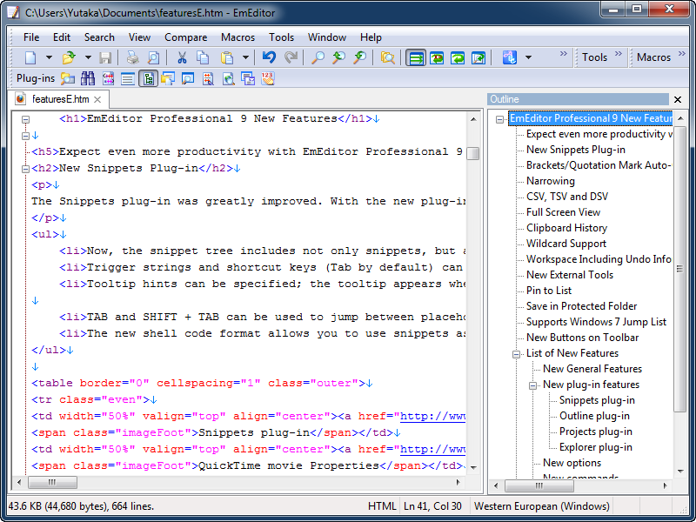
Task: Open the Paste dropdown arrow
Action: pyautogui.click(x=245, y=57)
